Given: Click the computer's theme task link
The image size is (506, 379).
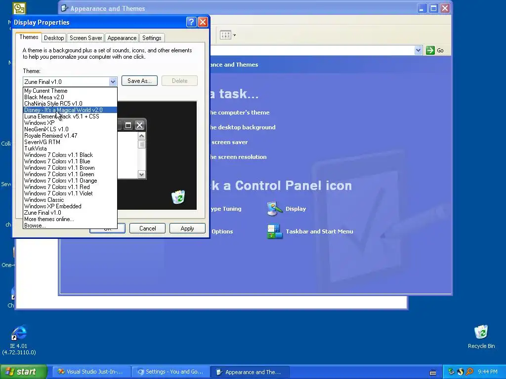Looking at the screenshot, I should [239, 113].
